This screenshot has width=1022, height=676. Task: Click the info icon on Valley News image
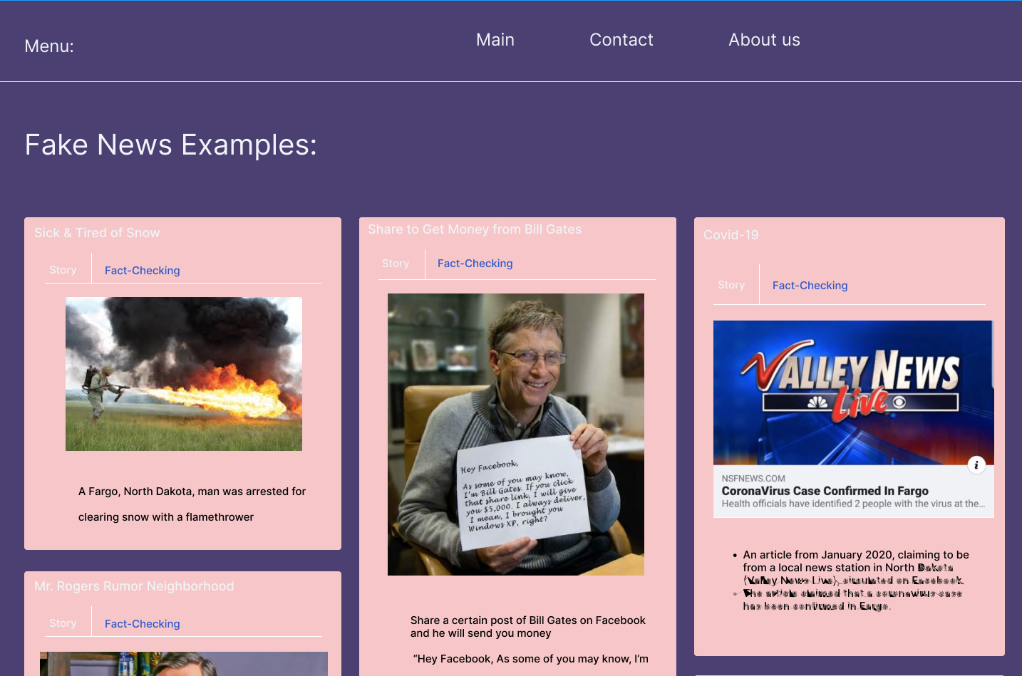coord(976,465)
